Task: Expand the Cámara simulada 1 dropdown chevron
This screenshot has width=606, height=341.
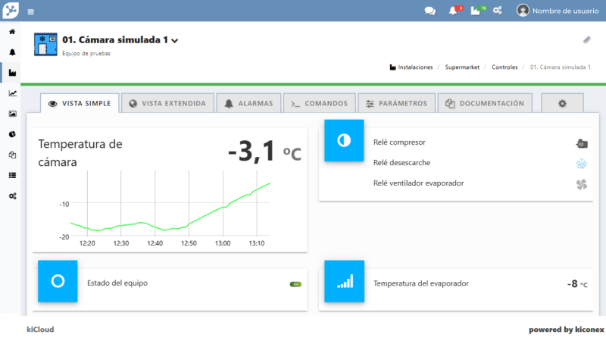Action: tap(175, 41)
